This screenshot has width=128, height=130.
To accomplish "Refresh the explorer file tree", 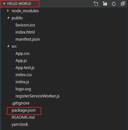I will (114, 4).
